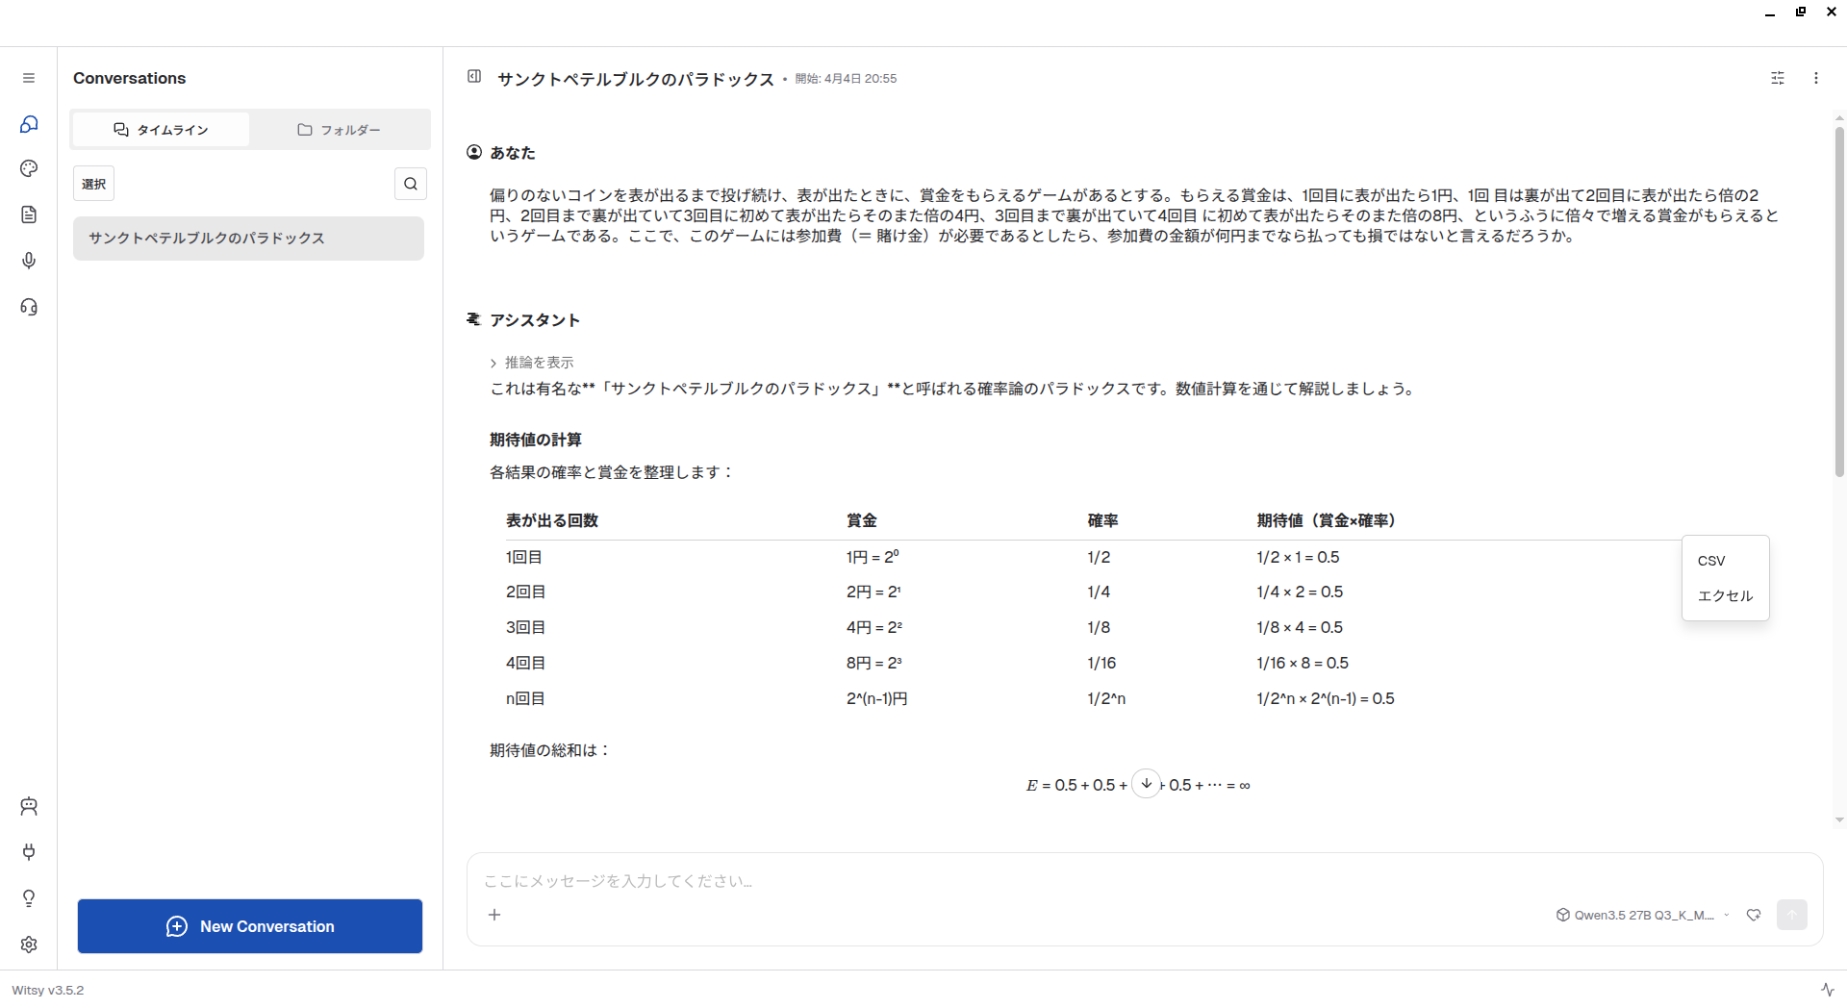1847x1008 pixels.
Task: Open the voice mode headset icon
Action: [x=29, y=307]
